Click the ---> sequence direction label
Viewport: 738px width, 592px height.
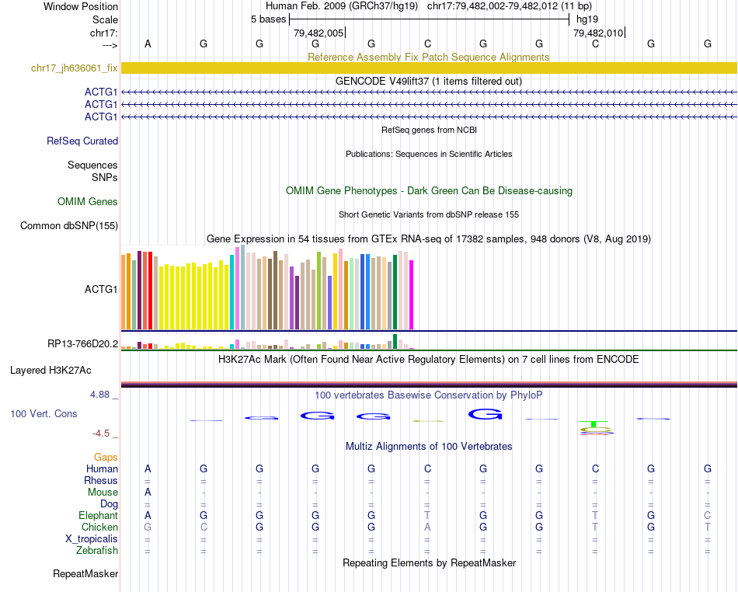tap(110, 45)
